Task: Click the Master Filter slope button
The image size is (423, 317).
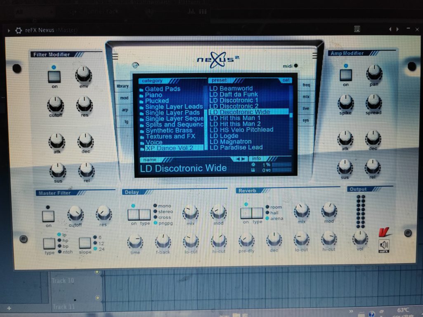Action: click(85, 243)
